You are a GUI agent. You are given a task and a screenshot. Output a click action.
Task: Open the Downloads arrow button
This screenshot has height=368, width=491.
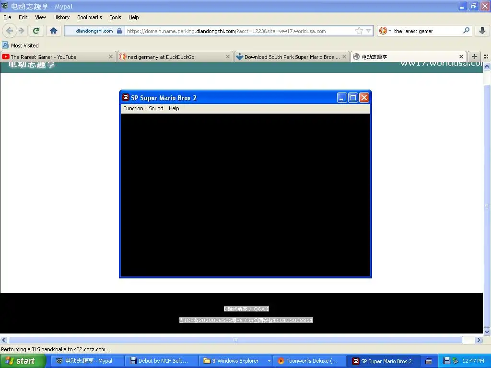click(482, 31)
